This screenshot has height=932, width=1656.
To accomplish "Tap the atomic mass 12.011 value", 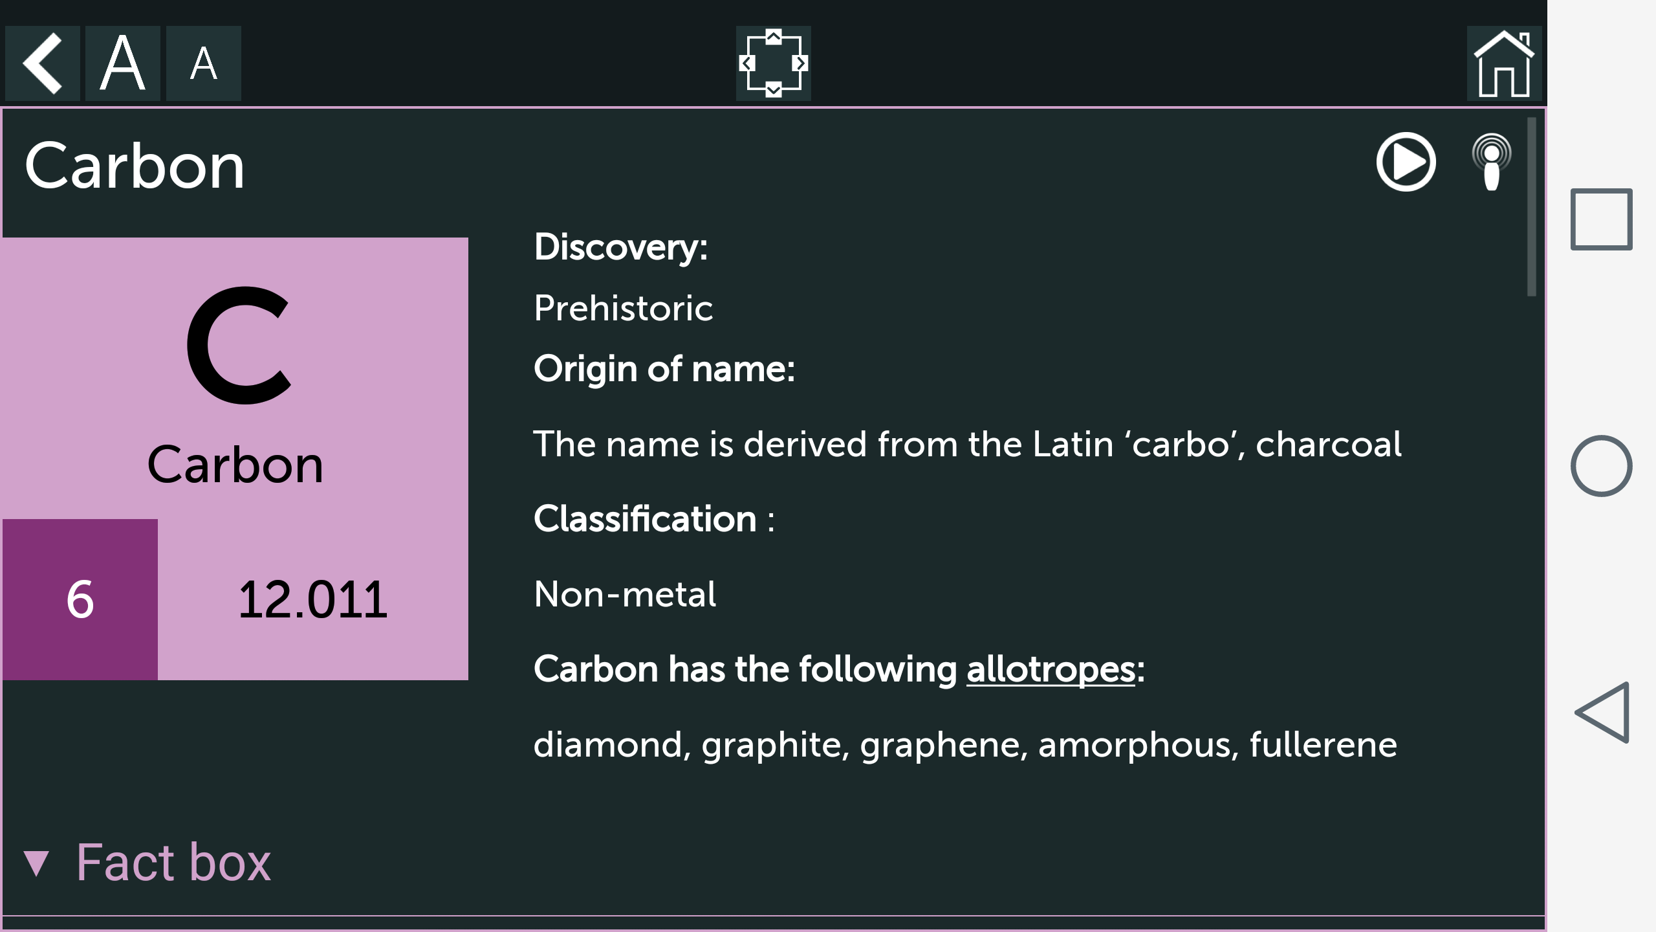I will tap(313, 599).
